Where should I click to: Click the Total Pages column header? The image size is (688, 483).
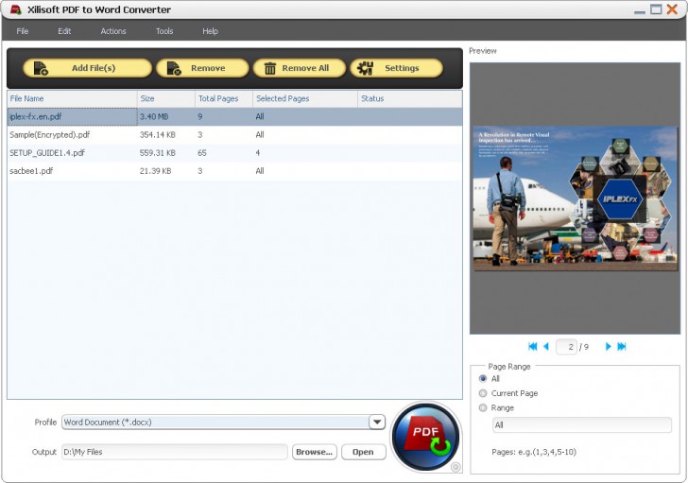click(224, 98)
